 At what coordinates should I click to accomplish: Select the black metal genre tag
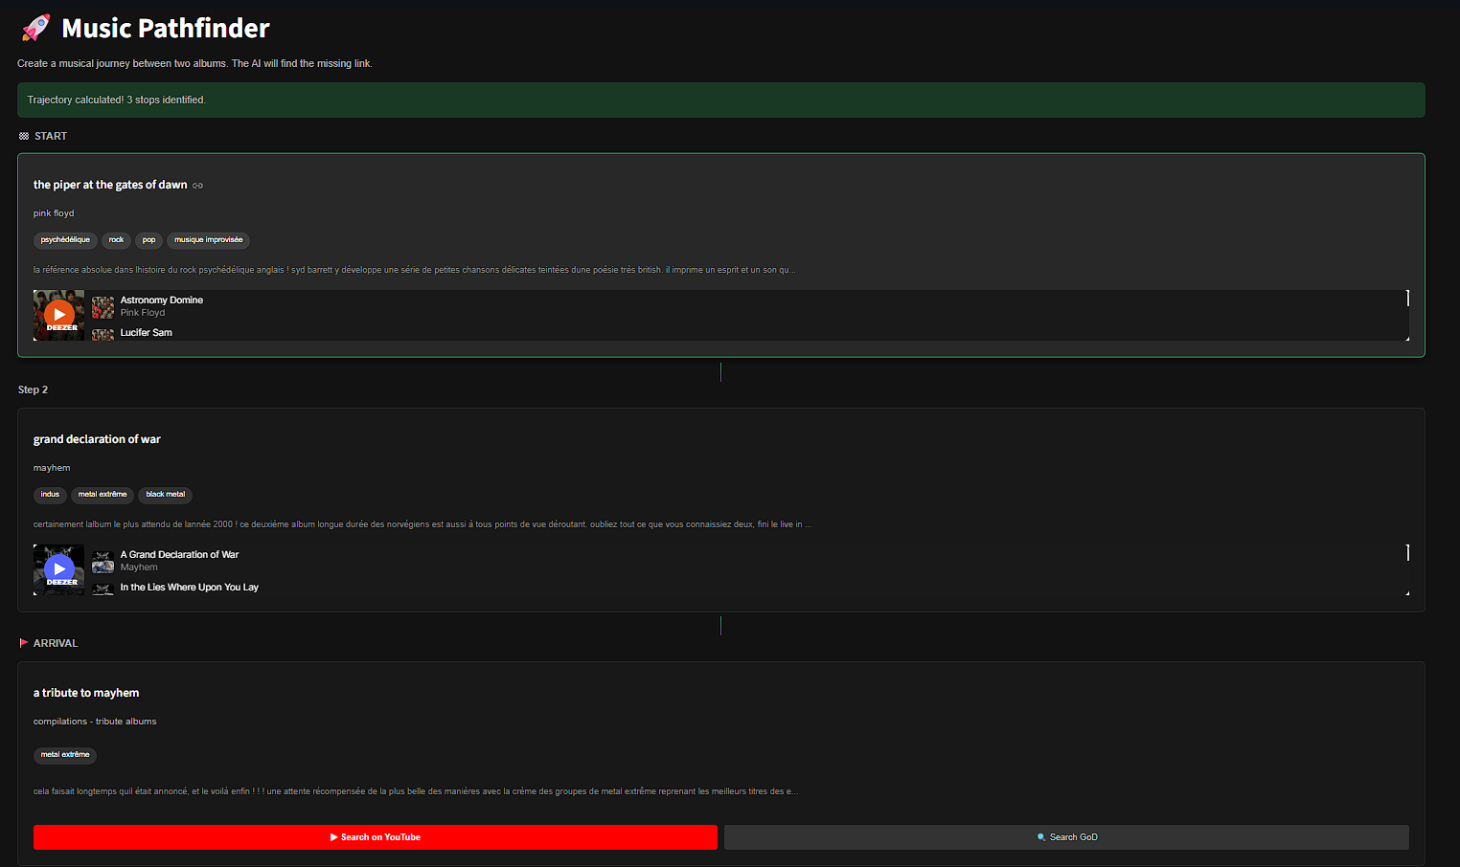coord(165,495)
